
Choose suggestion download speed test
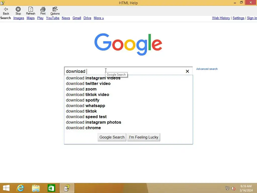(128, 117)
